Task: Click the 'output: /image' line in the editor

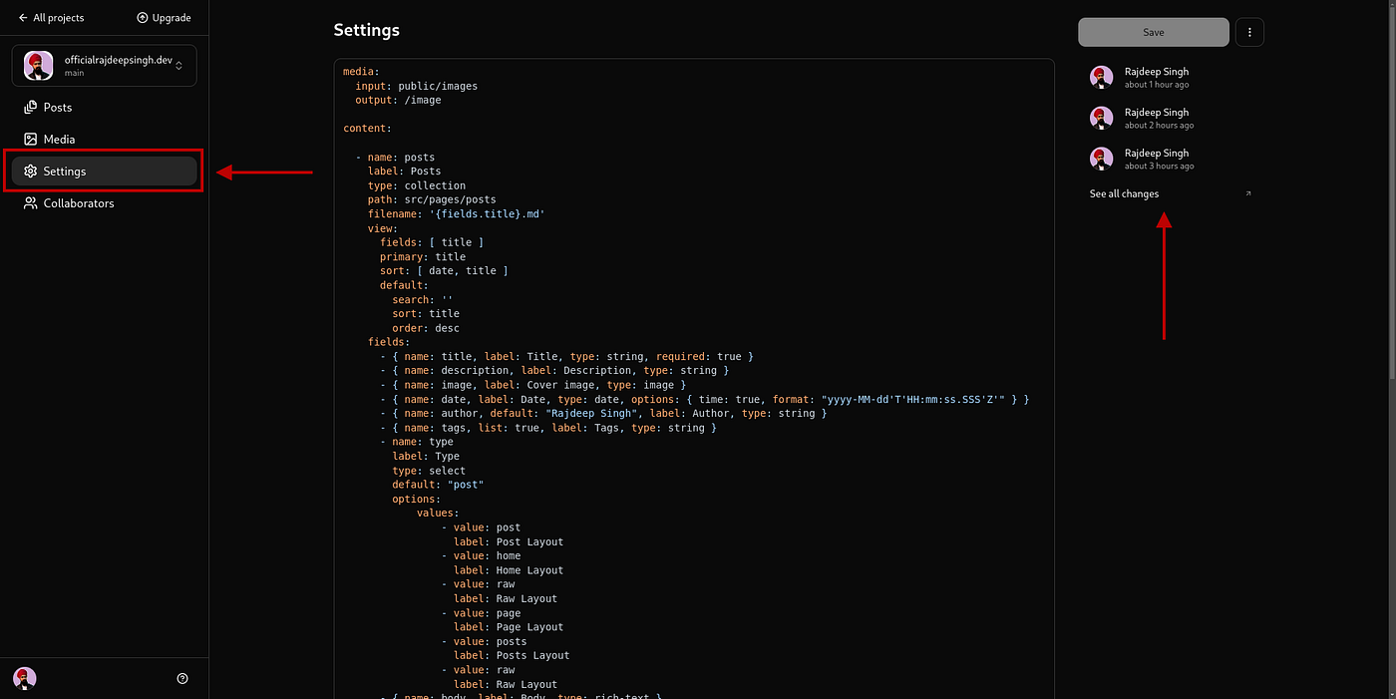Action: tap(398, 100)
